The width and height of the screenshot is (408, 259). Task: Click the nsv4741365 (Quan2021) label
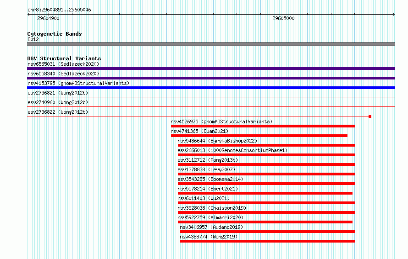[x=199, y=131]
